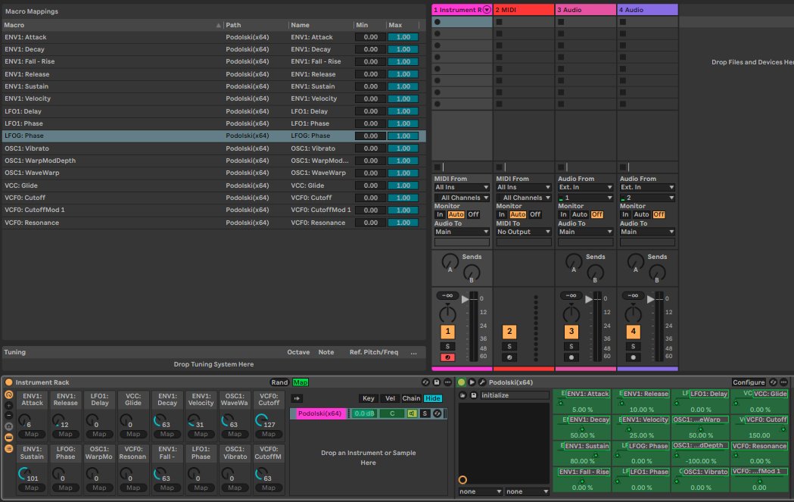Arm track 3 Audio for recording
Image resolution: width=794 pixels, height=502 pixels.
(571, 357)
